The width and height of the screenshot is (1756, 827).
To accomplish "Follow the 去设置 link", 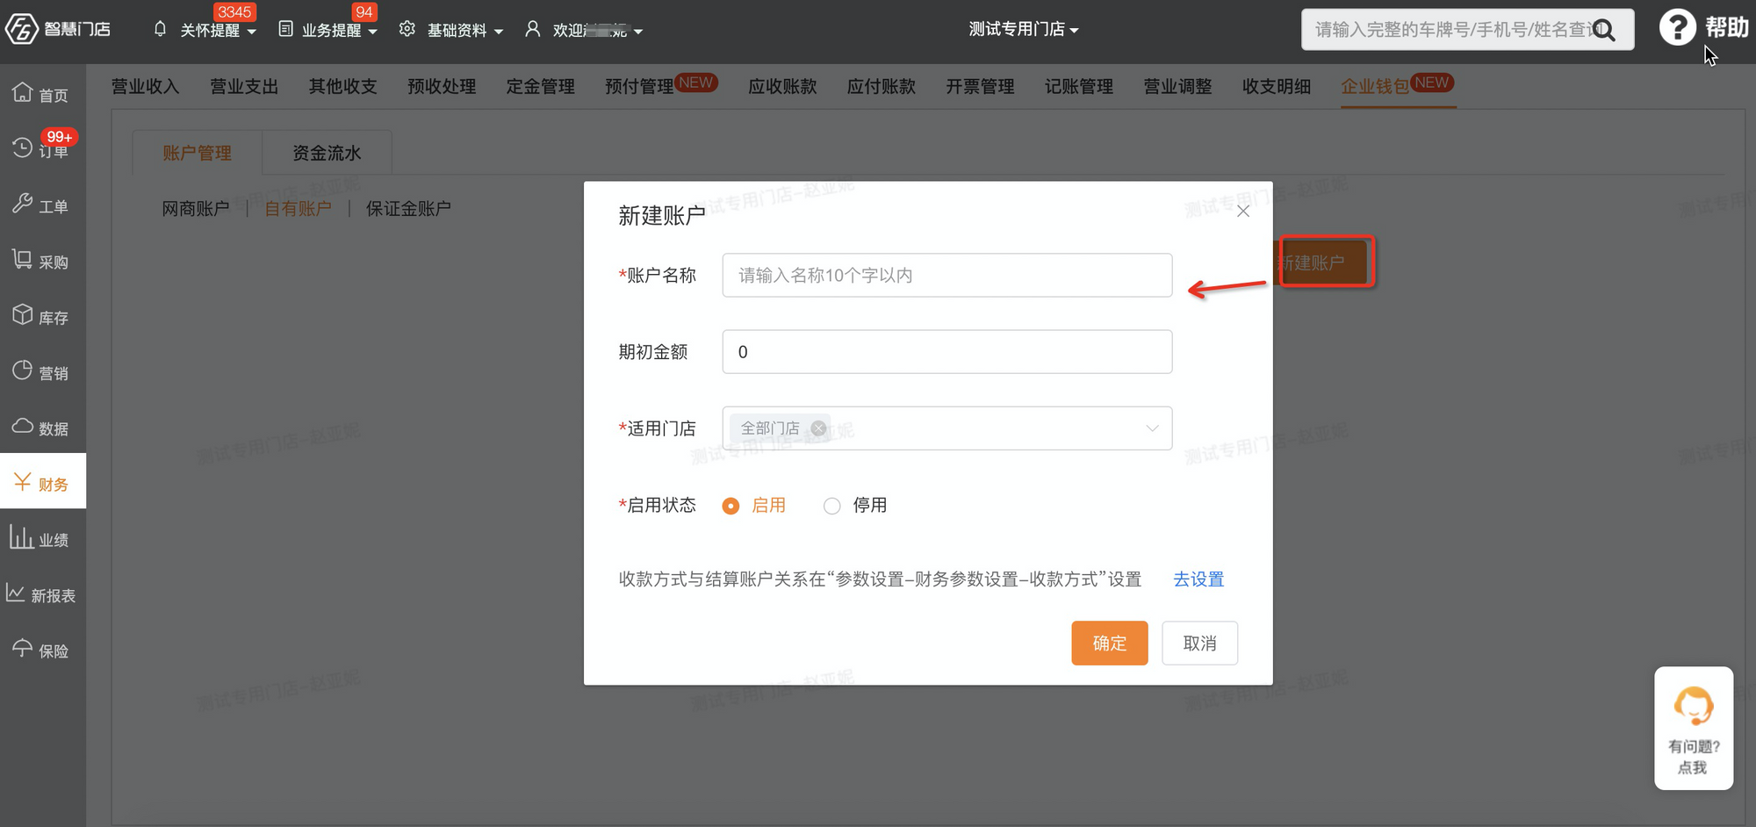I will click(1198, 579).
